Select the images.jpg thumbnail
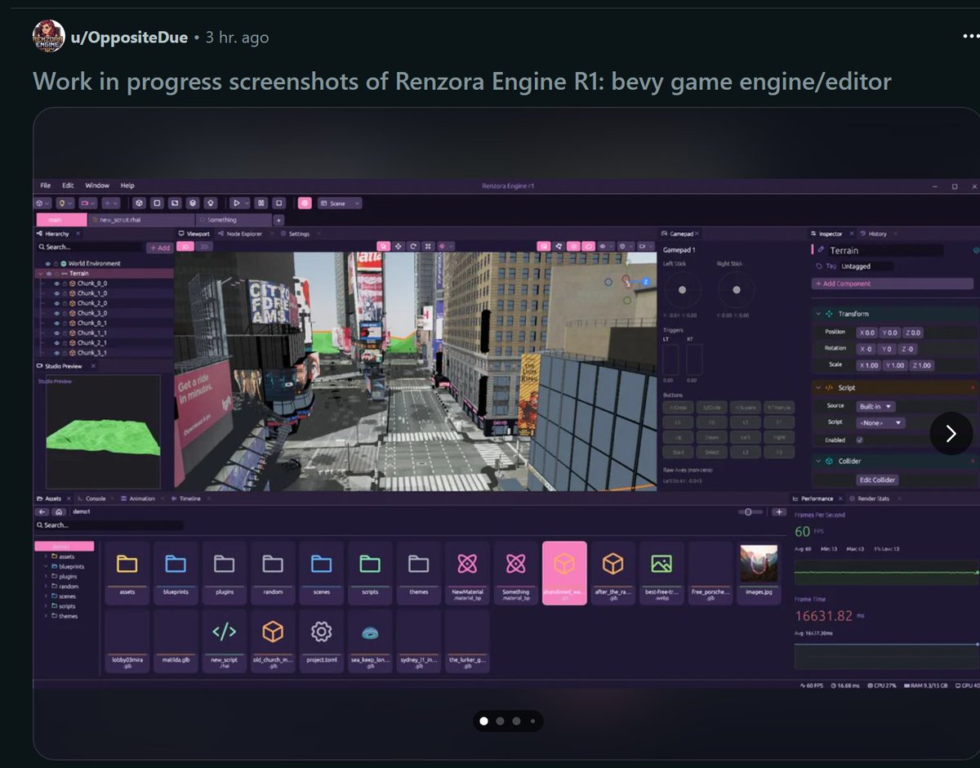The height and width of the screenshot is (768, 980). (759, 573)
